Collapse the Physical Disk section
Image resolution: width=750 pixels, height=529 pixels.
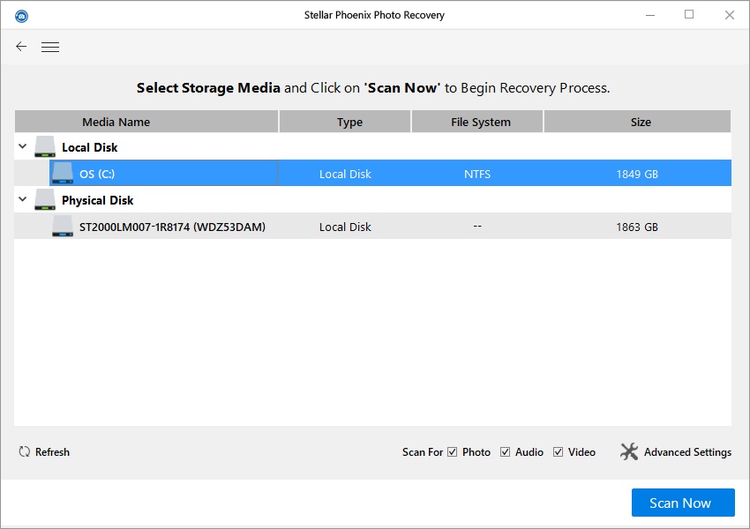pyautogui.click(x=21, y=200)
